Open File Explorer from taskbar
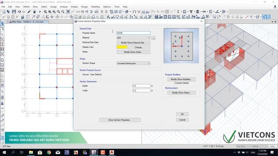 (x=31, y=152)
